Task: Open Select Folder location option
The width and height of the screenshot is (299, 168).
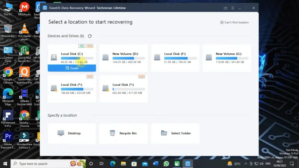Action: pyautogui.click(x=175, y=133)
